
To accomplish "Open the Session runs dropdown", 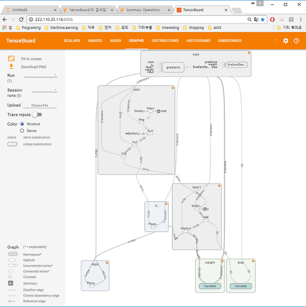I will 45,90.
